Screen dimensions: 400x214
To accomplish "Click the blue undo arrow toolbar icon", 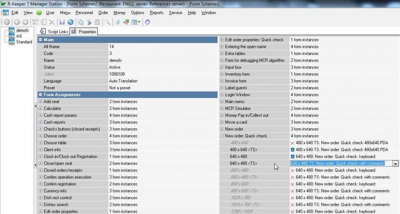I will coord(70,22).
